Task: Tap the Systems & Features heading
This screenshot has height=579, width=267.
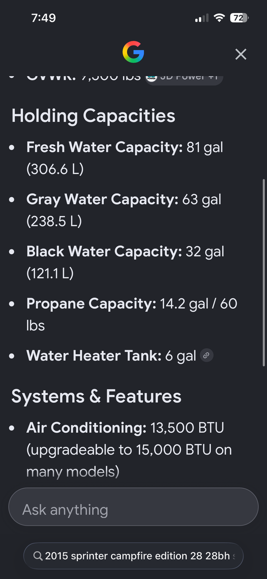Action: (x=96, y=397)
